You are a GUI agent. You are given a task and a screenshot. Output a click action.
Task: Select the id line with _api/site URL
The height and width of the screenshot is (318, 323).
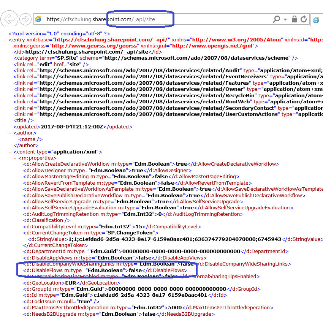[88, 52]
